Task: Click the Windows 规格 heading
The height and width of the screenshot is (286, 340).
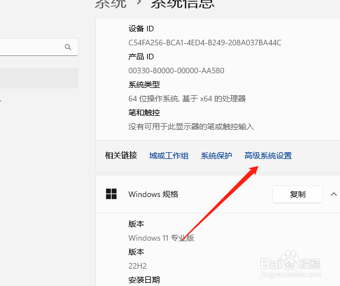Action: [x=153, y=194]
